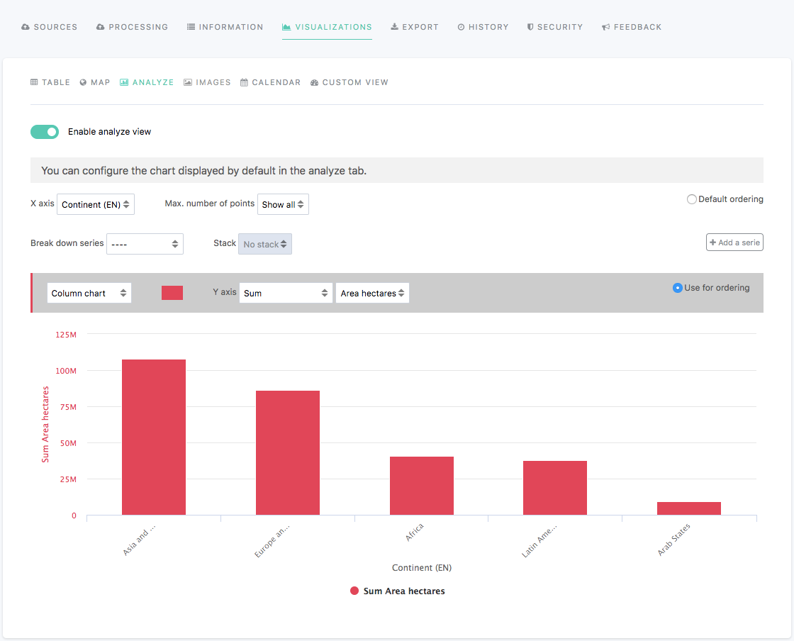The width and height of the screenshot is (794, 641).
Task: Click the Processing cloud icon
Action: click(101, 27)
